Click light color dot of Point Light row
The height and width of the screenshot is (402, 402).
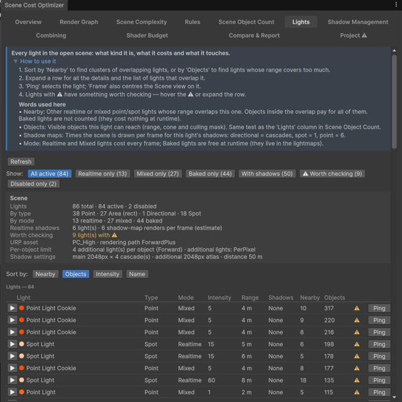(x=22, y=392)
